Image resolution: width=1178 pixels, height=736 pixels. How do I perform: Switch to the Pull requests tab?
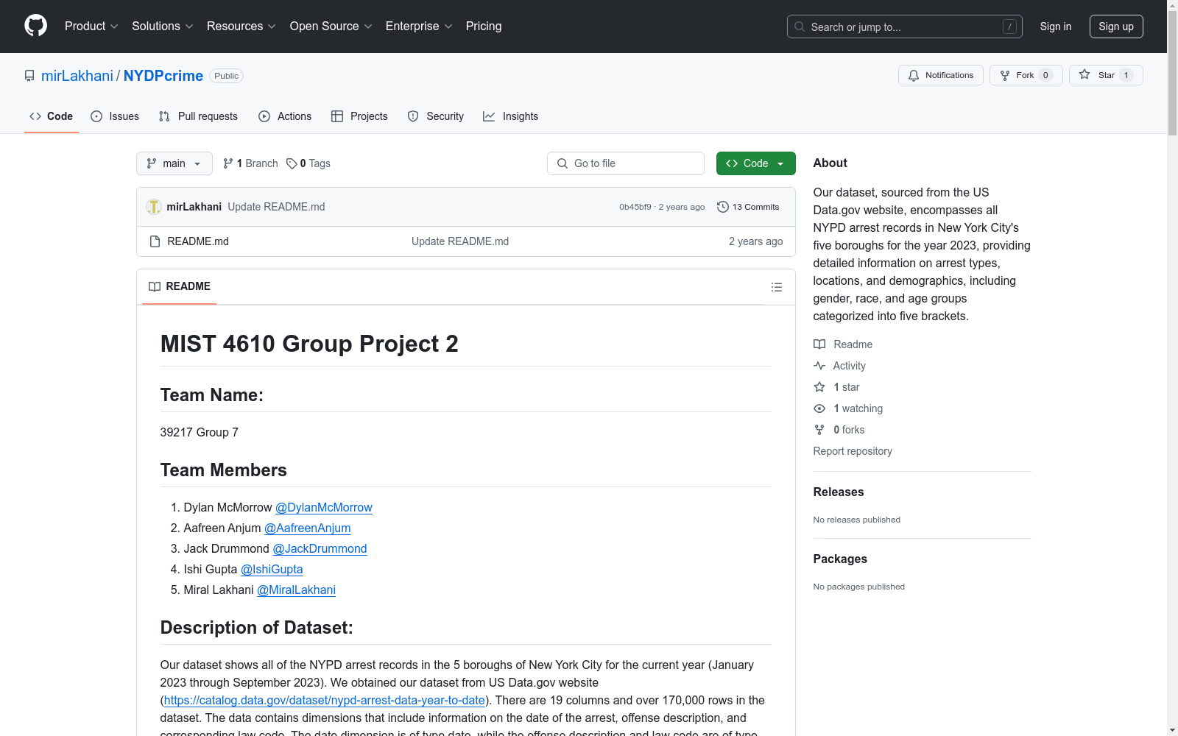198,116
